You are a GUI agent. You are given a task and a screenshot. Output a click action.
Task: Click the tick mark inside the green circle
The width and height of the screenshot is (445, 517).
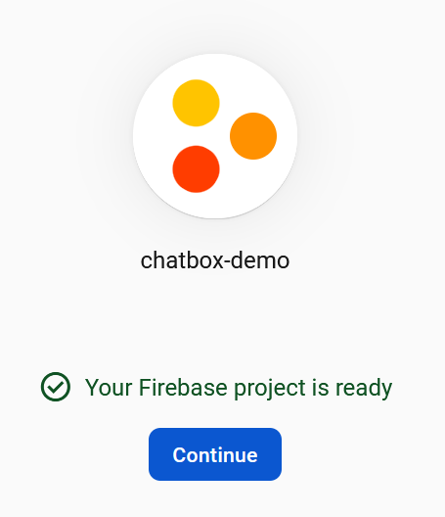click(56, 387)
